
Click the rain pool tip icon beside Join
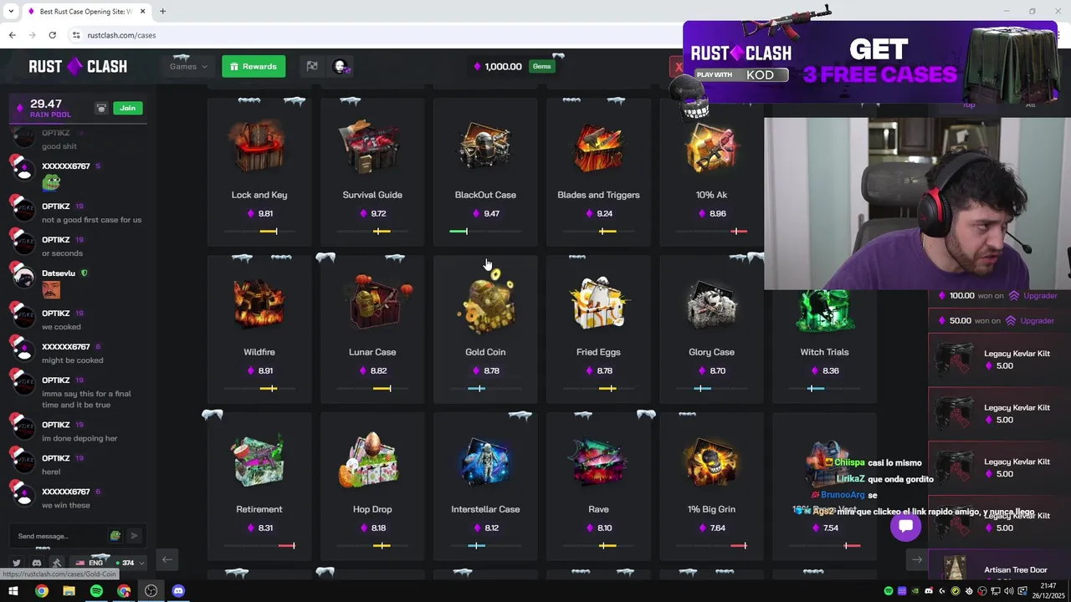[101, 108]
